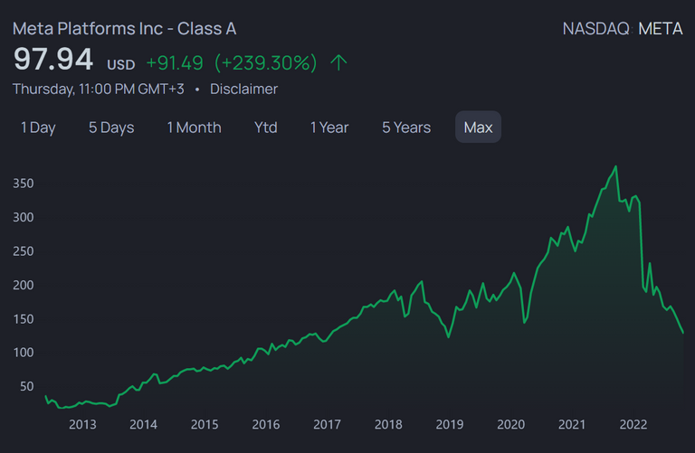
Task: Choose the 1 Month time range
Action: tap(195, 127)
